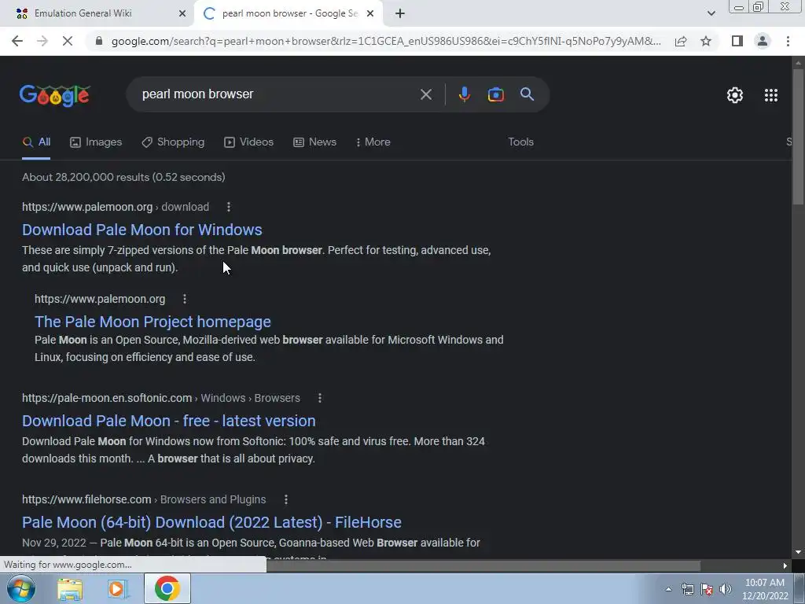This screenshot has width=805, height=604.
Task: Search by image with camera icon
Action: tap(495, 94)
